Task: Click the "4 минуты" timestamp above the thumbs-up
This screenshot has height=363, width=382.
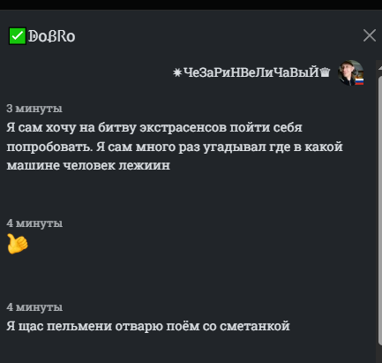Action: click(x=34, y=223)
